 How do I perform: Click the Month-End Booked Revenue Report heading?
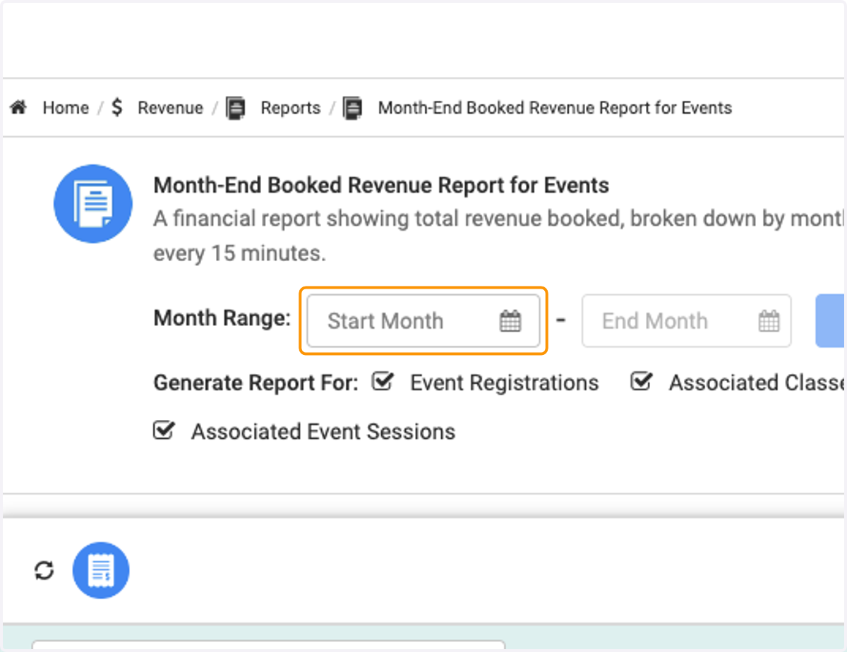[x=381, y=186]
